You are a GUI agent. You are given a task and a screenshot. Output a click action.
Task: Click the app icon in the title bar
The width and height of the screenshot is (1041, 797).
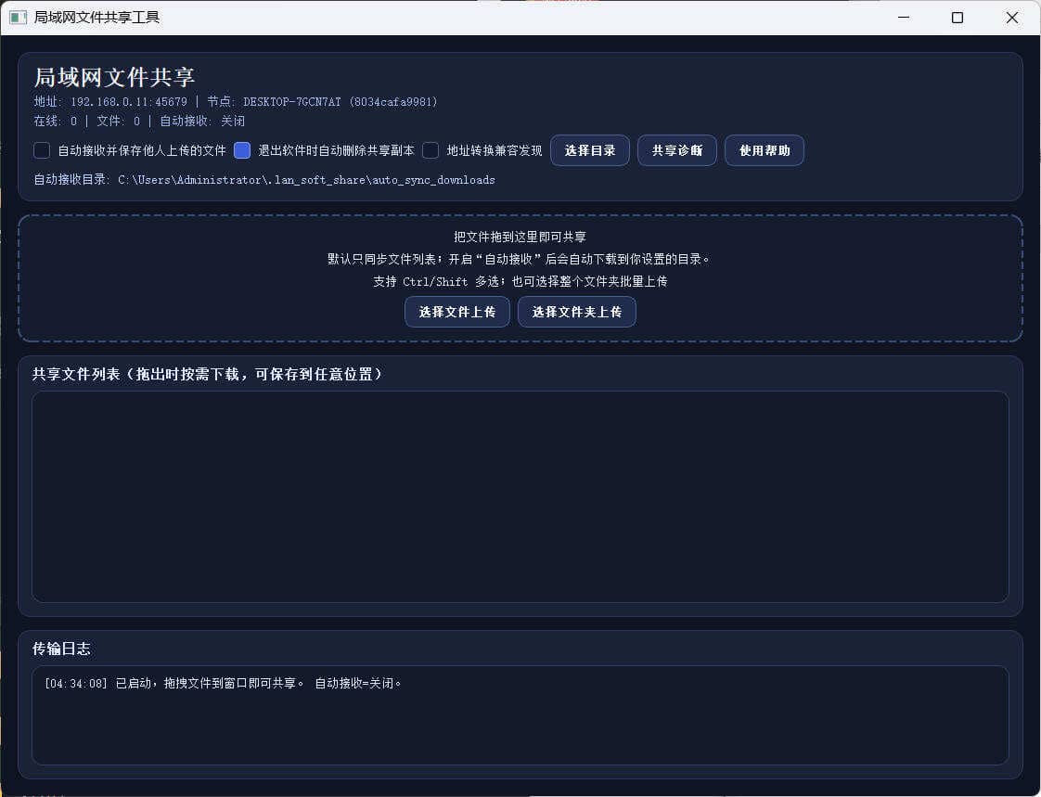18,17
